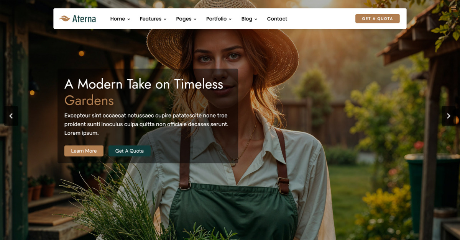
Task: Select the Portfolio menu item
Action: (x=216, y=19)
